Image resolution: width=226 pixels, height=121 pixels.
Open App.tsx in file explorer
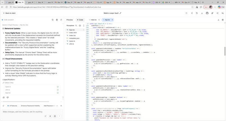click(72, 30)
